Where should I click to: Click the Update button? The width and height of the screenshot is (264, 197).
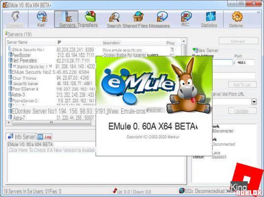pos(242,111)
